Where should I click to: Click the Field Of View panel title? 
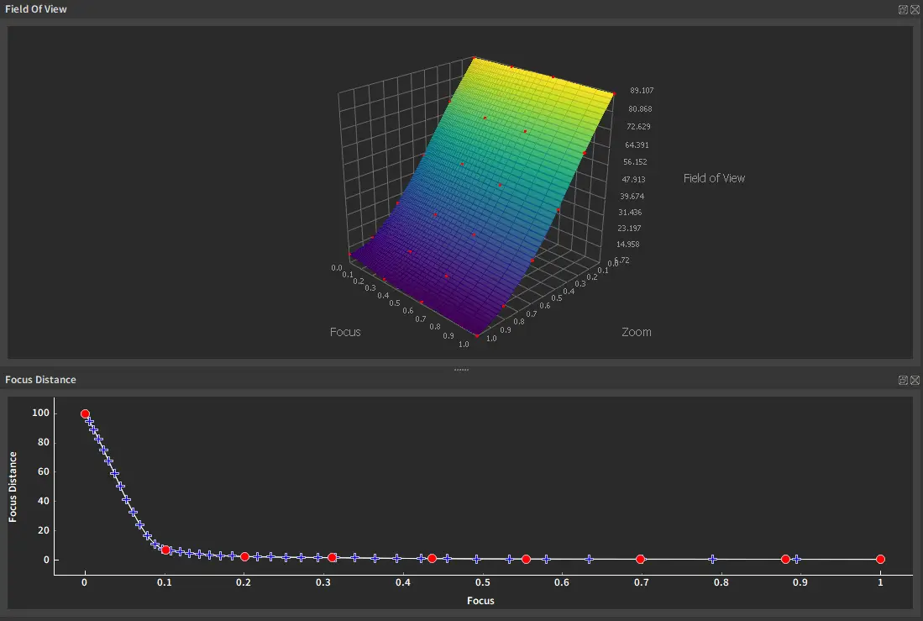pos(36,9)
